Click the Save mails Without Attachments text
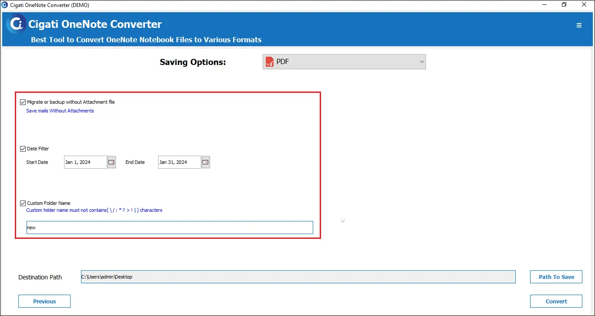This screenshot has width=595, height=316. click(x=60, y=111)
